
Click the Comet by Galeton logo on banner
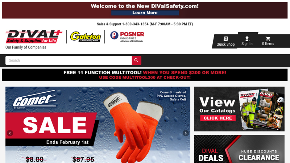pyautogui.click(x=34, y=99)
